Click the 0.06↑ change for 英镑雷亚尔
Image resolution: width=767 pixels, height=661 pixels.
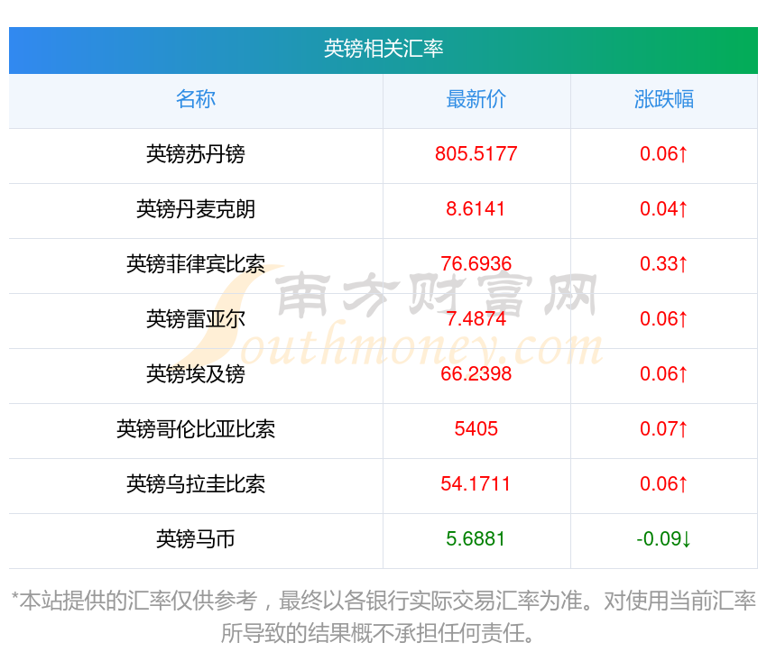[x=664, y=319]
